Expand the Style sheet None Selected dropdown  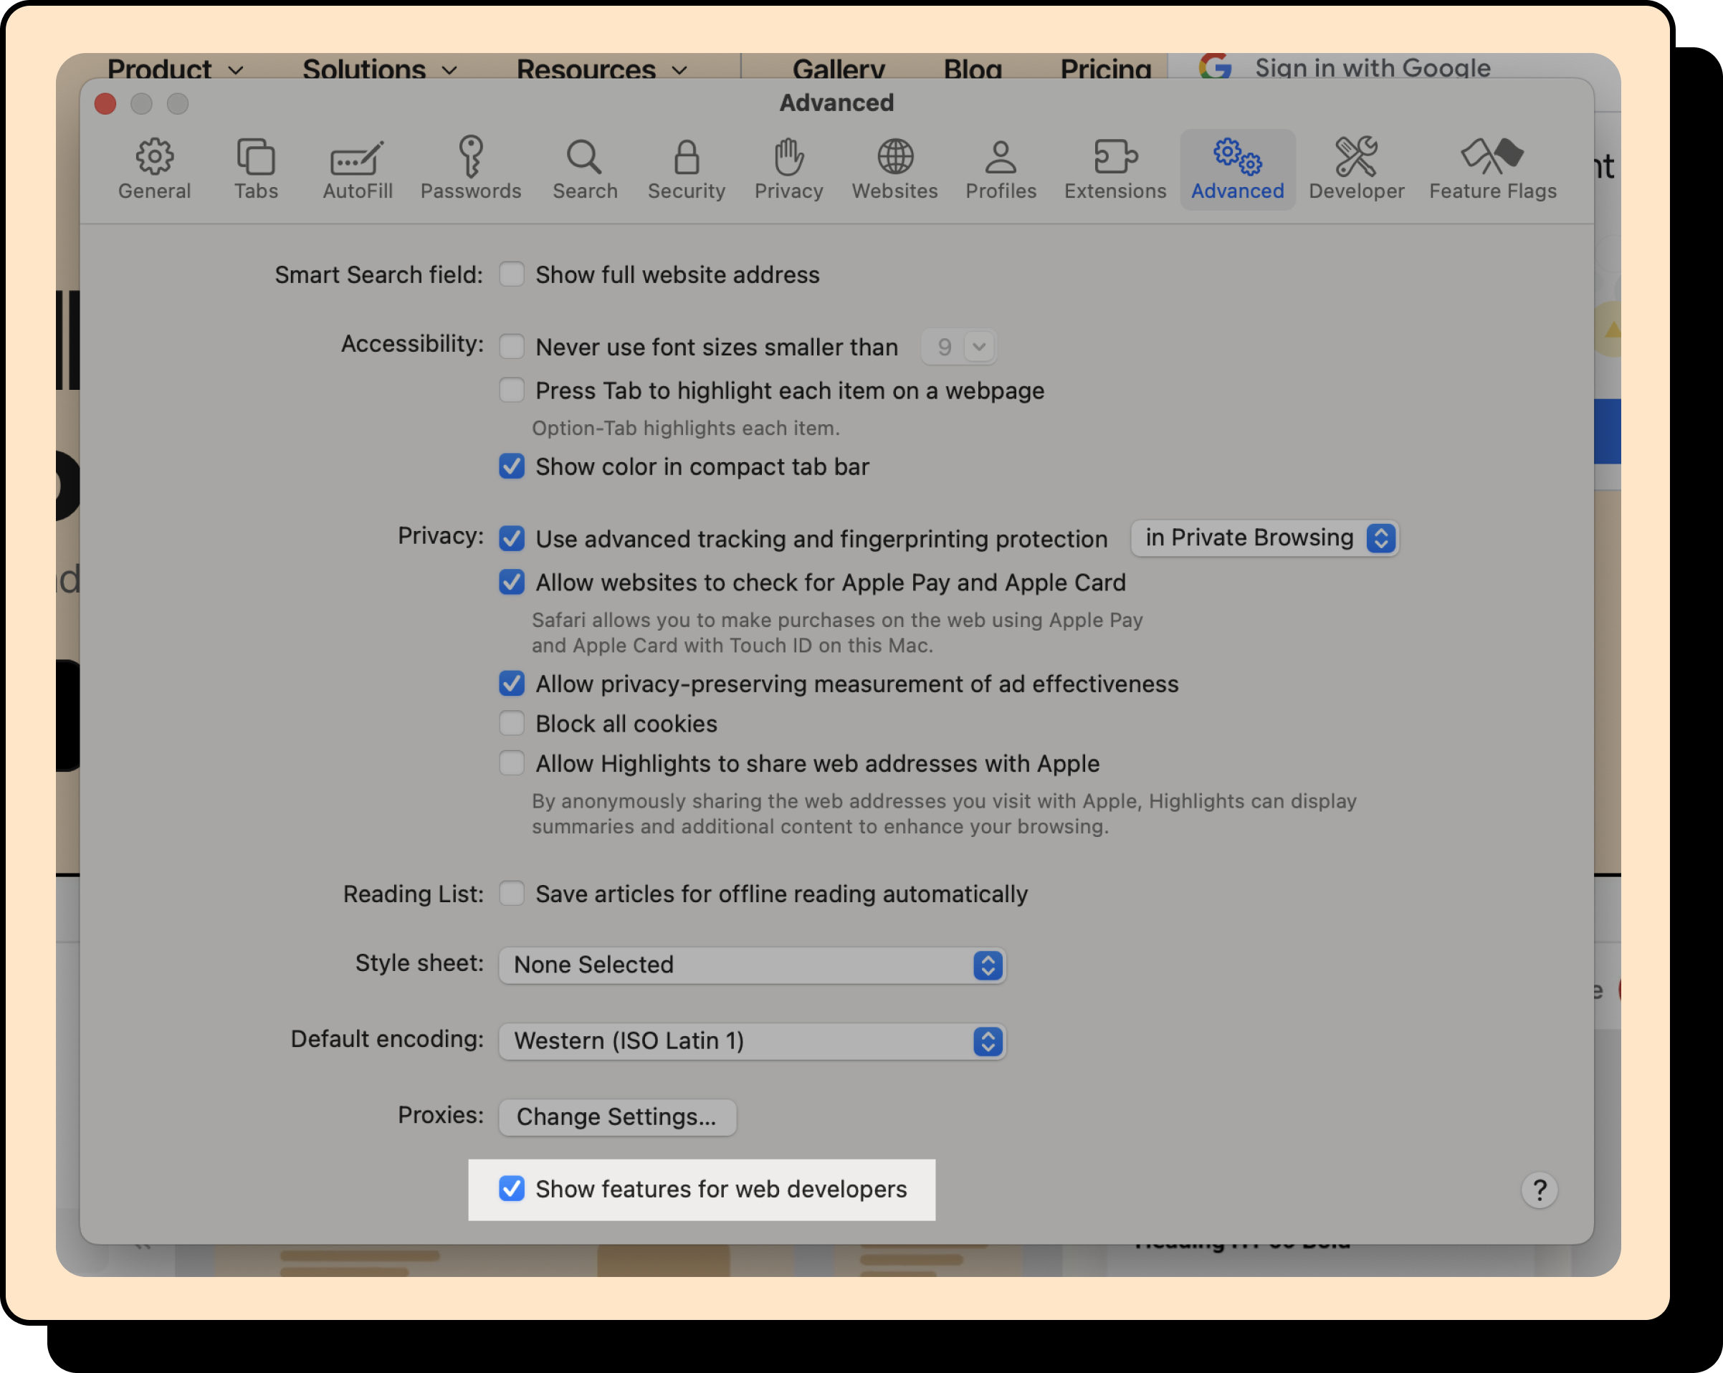pos(751,965)
